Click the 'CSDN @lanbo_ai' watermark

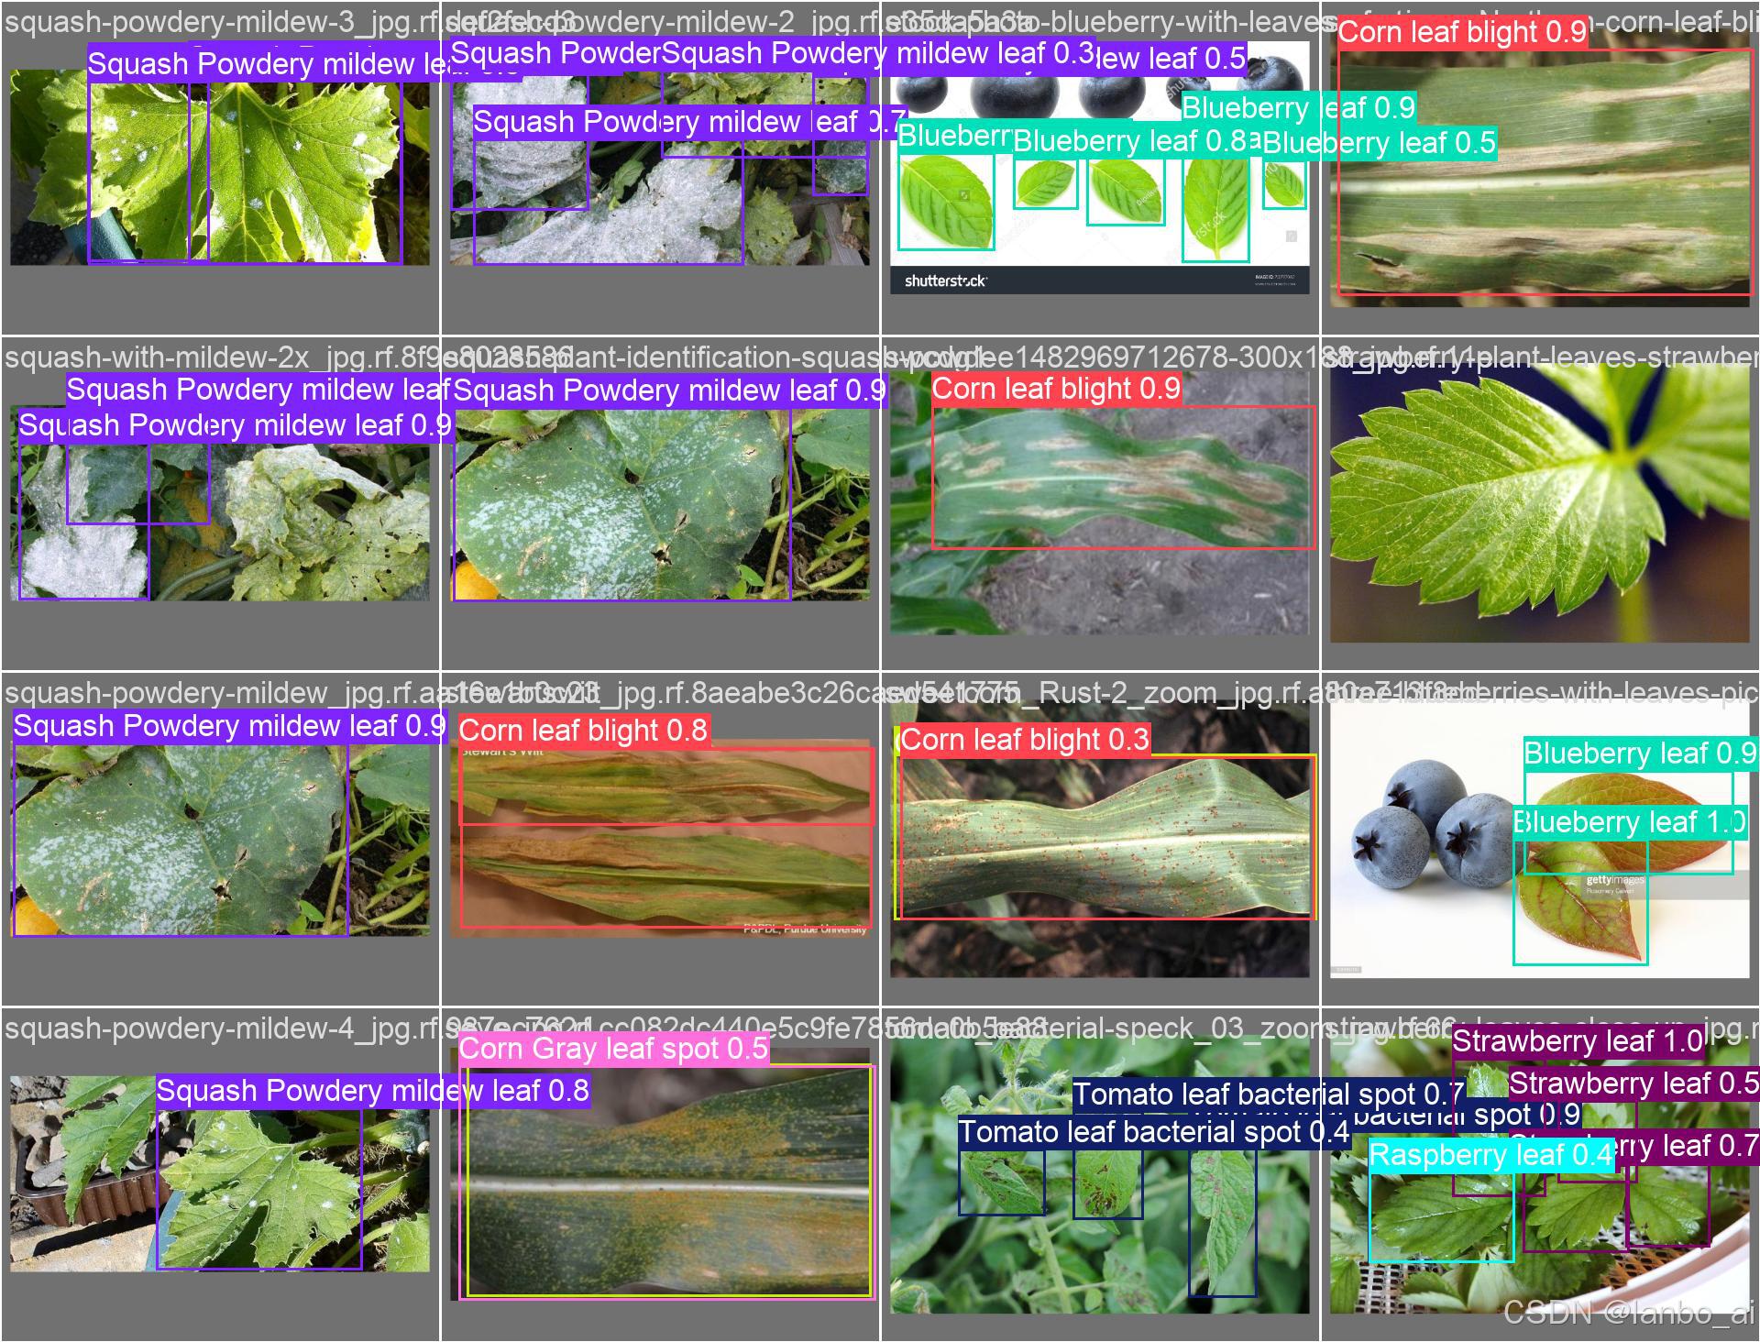point(1628,1313)
